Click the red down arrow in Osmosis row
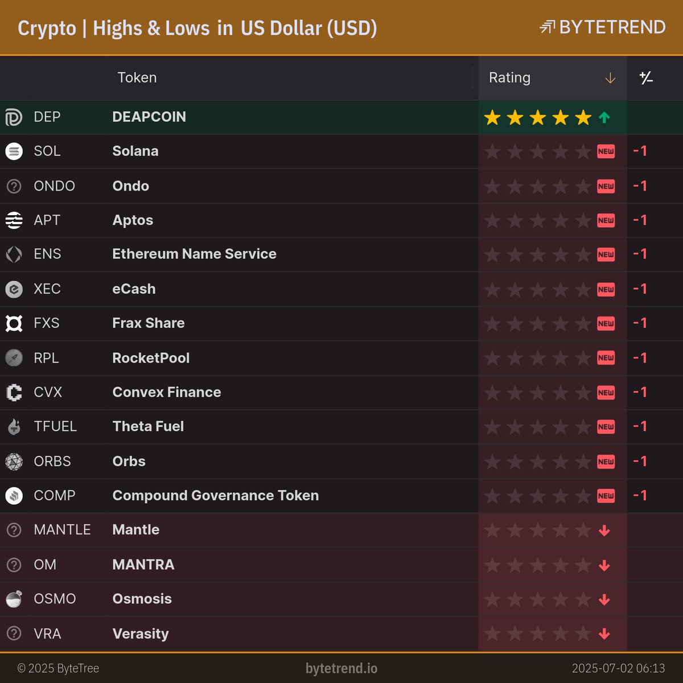This screenshot has width=683, height=683. (x=604, y=599)
